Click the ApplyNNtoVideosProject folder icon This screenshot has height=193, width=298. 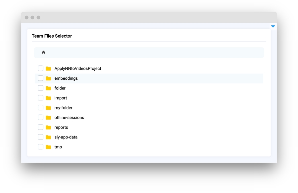click(48, 69)
